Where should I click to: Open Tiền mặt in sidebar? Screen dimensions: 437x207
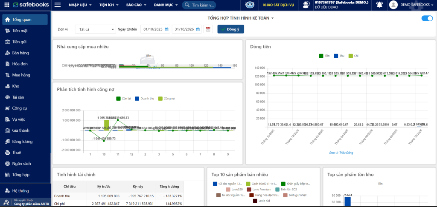click(25, 31)
